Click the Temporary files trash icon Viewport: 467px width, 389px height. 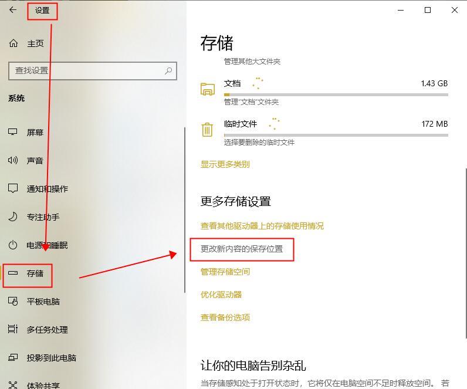click(207, 130)
